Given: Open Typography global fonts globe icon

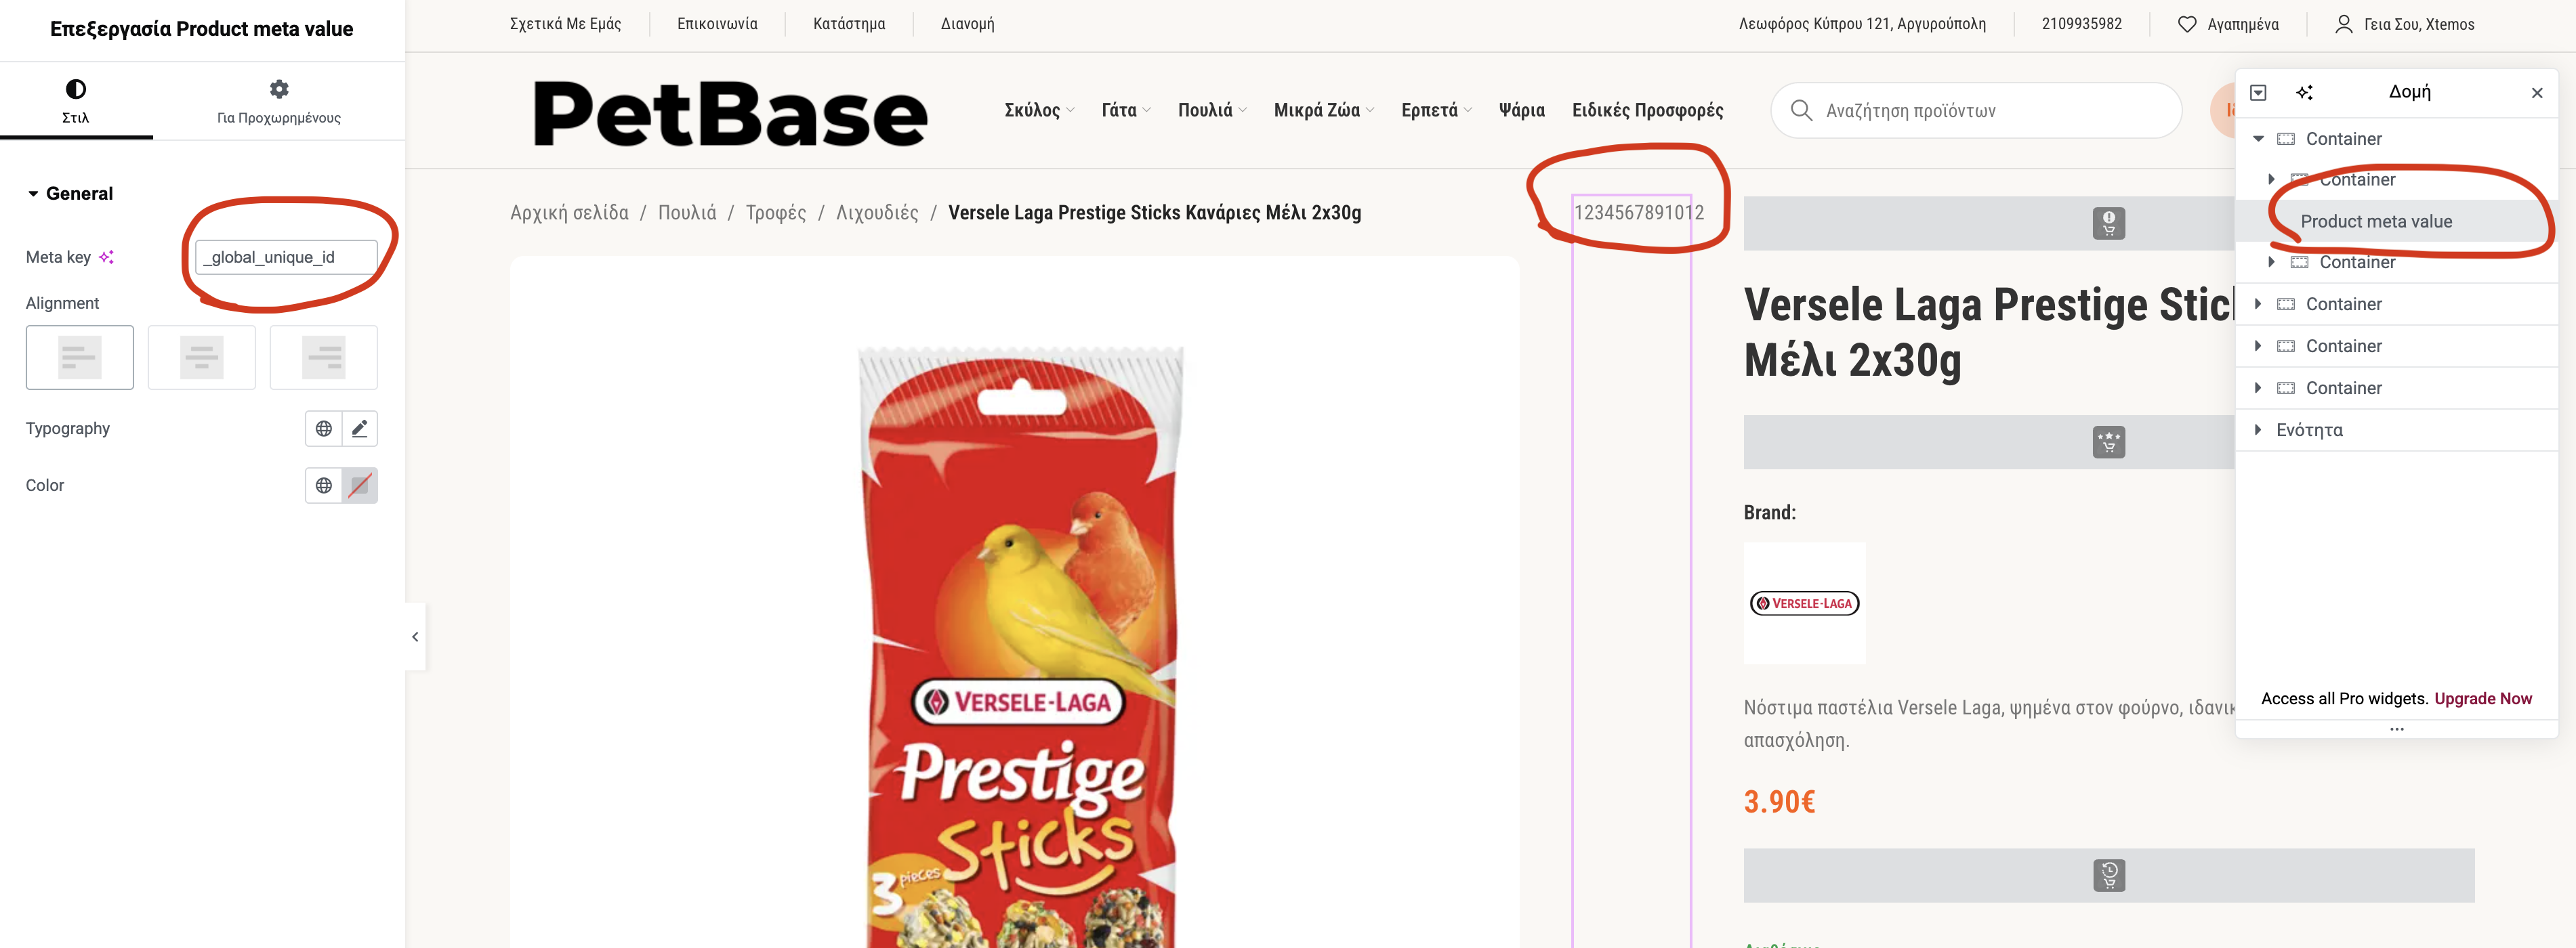Looking at the screenshot, I should tap(323, 429).
